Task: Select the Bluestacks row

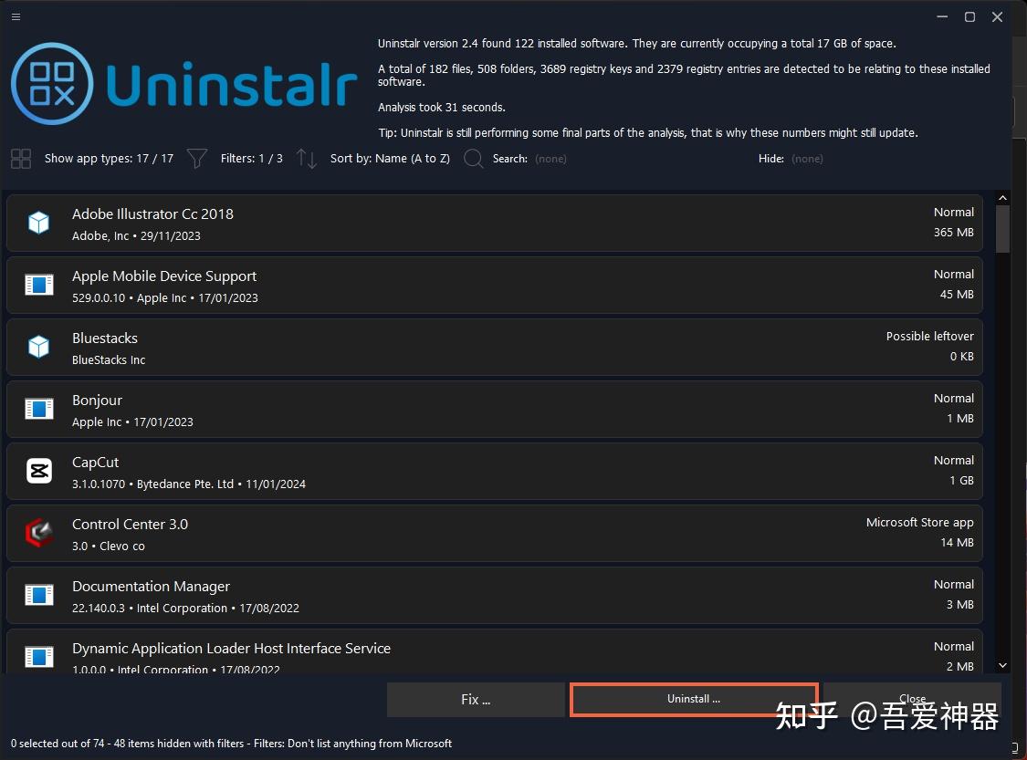Action: tap(495, 347)
